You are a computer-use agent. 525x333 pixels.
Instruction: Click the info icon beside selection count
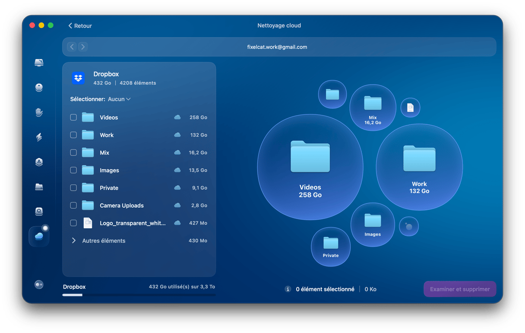pyautogui.click(x=288, y=289)
